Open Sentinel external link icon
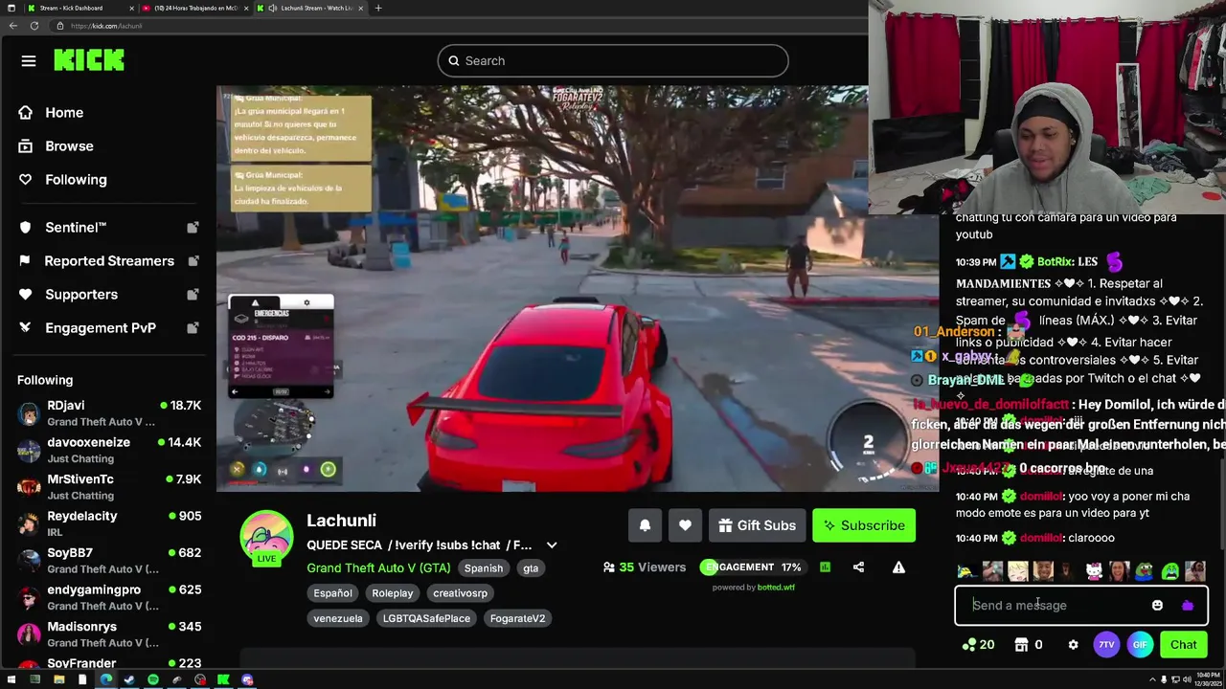Viewport: 1226px width, 689px height. [193, 228]
